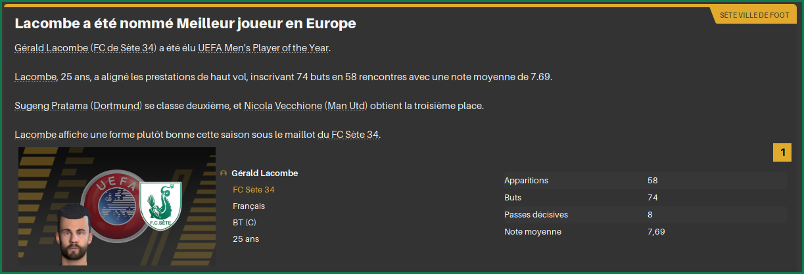Image resolution: width=804 pixels, height=274 pixels.
Task: Open UEFA Men's Player of the Year link
Action: click(264, 48)
